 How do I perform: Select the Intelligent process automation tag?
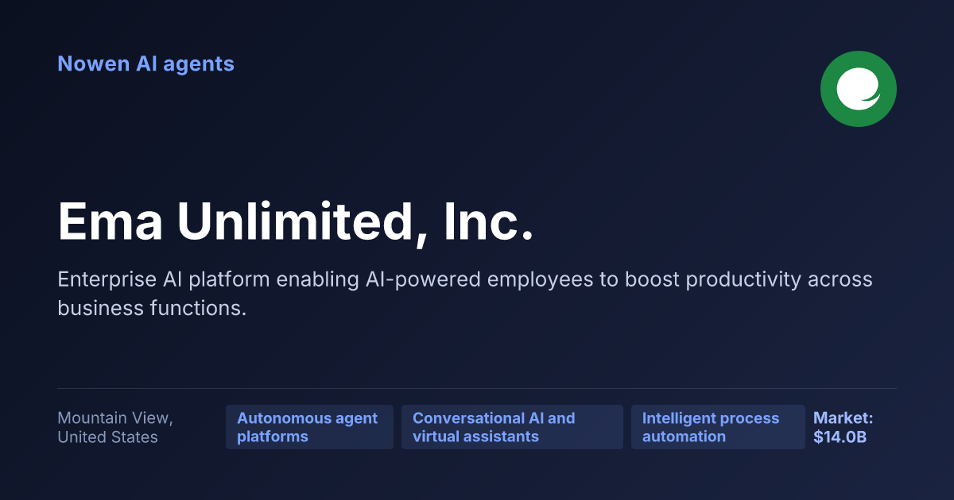718,427
